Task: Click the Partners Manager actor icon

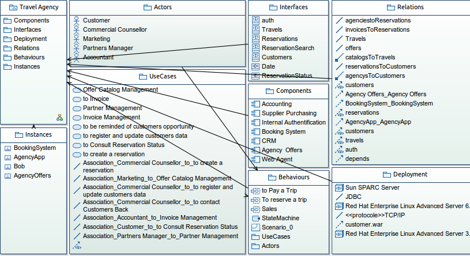Action: pos(77,48)
